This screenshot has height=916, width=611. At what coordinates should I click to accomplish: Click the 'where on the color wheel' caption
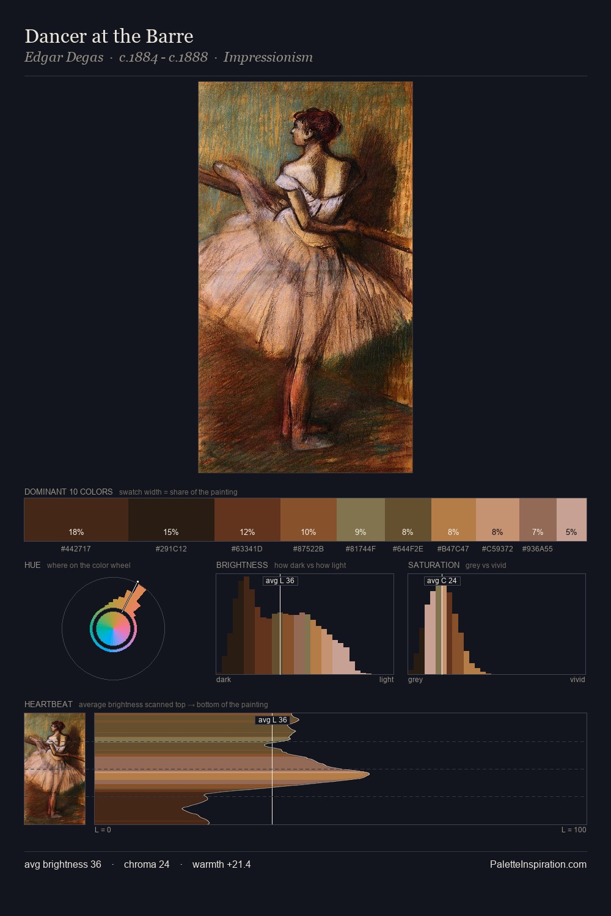point(89,565)
